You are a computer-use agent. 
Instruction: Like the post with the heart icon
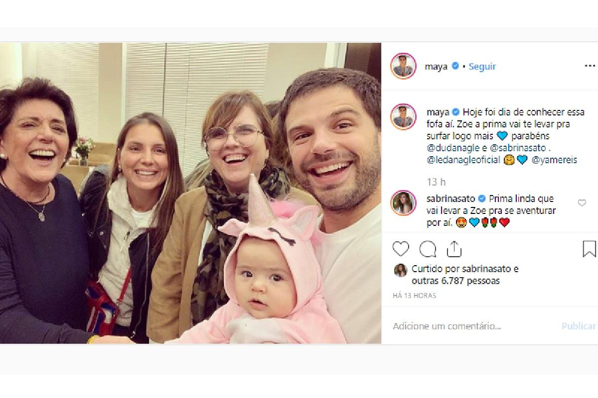[401, 249]
